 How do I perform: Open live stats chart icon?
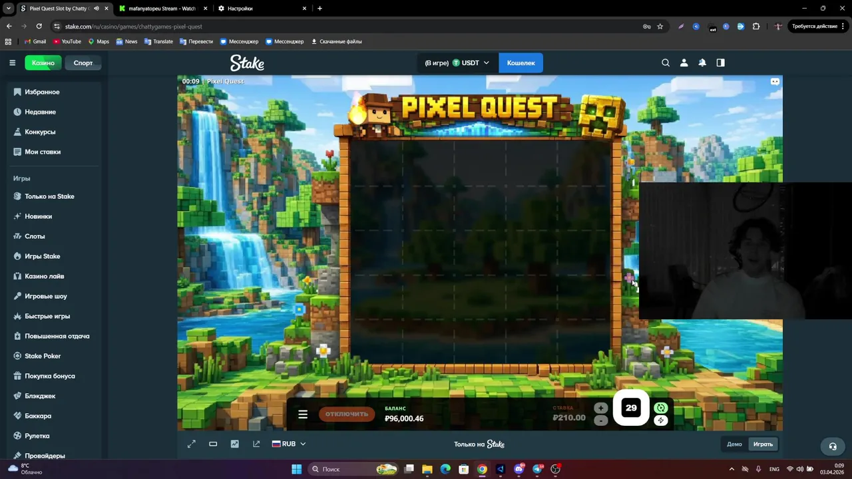(x=234, y=444)
